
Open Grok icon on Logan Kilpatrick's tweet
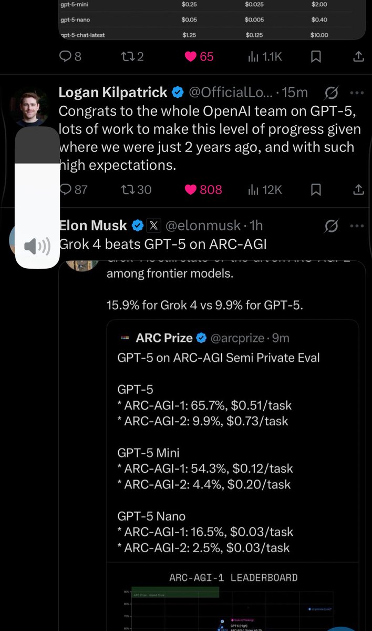331,94
